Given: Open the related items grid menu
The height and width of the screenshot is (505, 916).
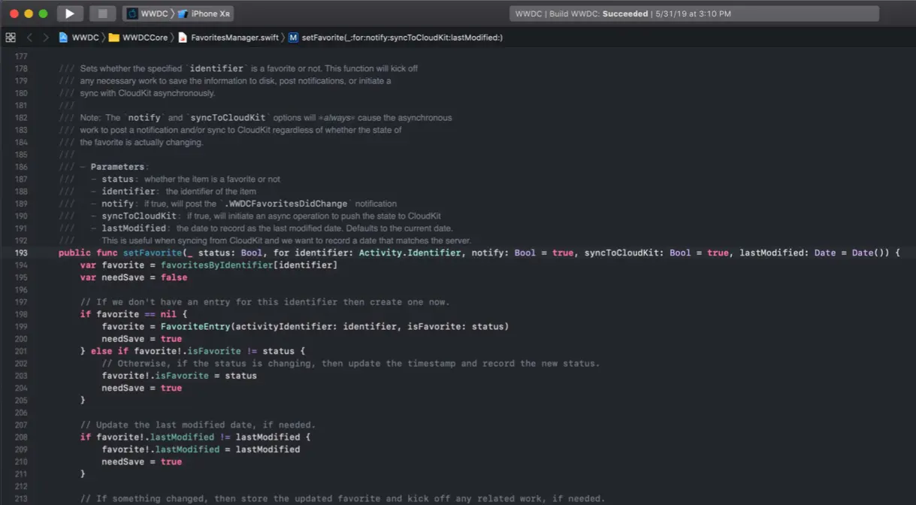Looking at the screenshot, I should (11, 37).
